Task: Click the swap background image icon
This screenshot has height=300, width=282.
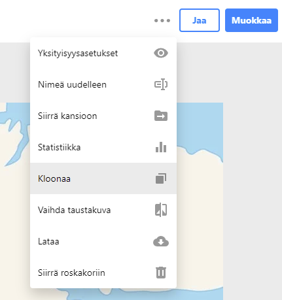Action: pyautogui.click(x=161, y=210)
